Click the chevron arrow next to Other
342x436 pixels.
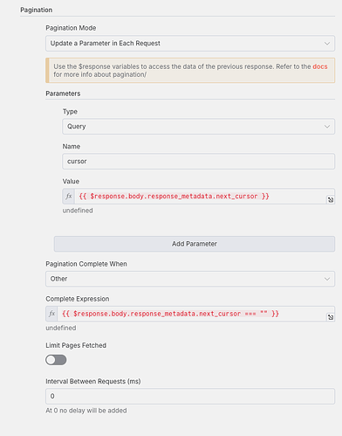click(x=327, y=279)
